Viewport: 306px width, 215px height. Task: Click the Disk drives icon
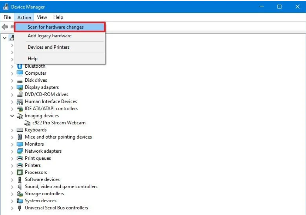pos(20,81)
